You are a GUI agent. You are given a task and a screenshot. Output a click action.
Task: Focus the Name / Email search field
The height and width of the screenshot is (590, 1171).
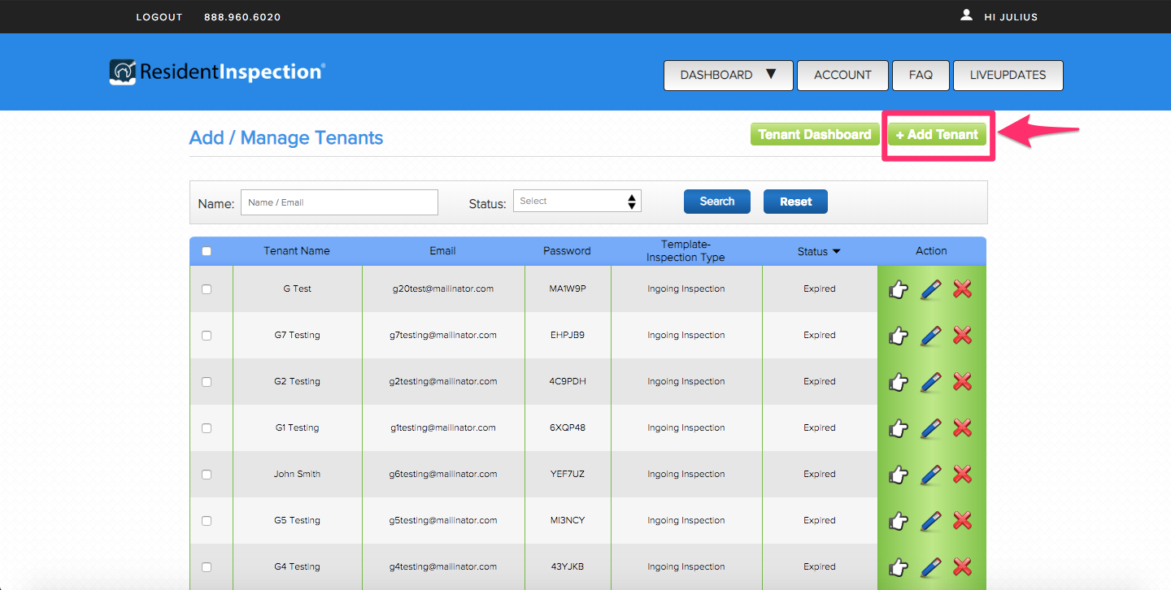[x=339, y=202]
